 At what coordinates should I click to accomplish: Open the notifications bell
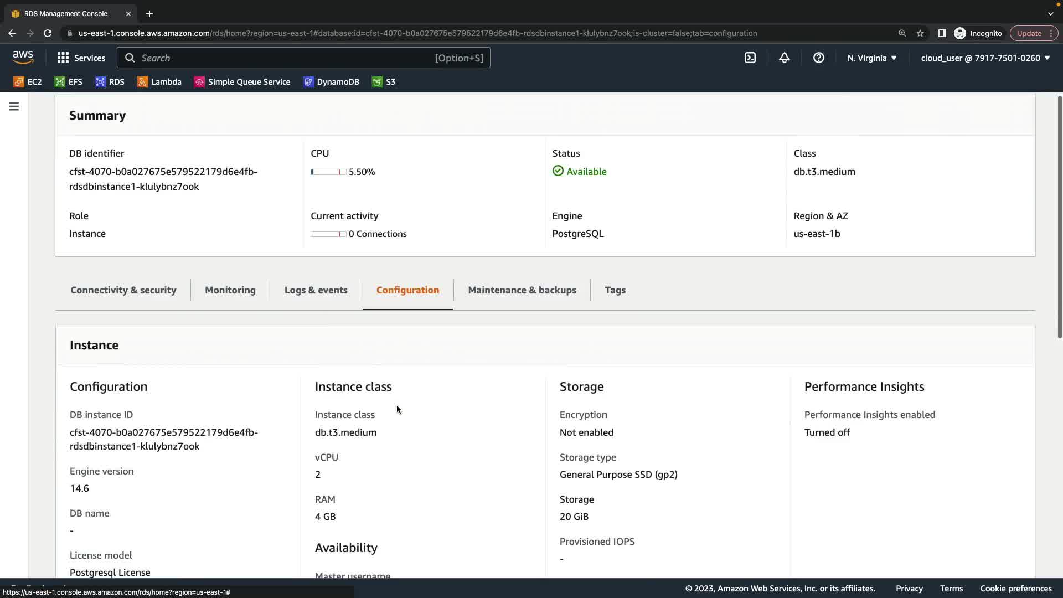pyautogui.click(x=785, y=58)
